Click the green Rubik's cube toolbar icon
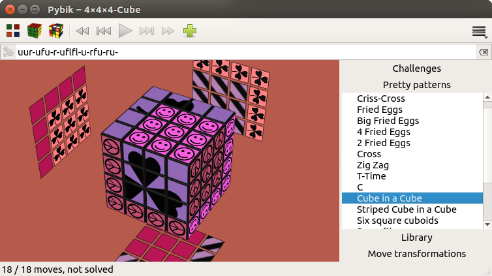This screenshot has height=276, width=492. [35, 31]
